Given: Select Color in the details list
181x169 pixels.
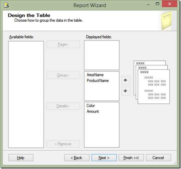Looking at the screenshot, I should pos(90,105).
